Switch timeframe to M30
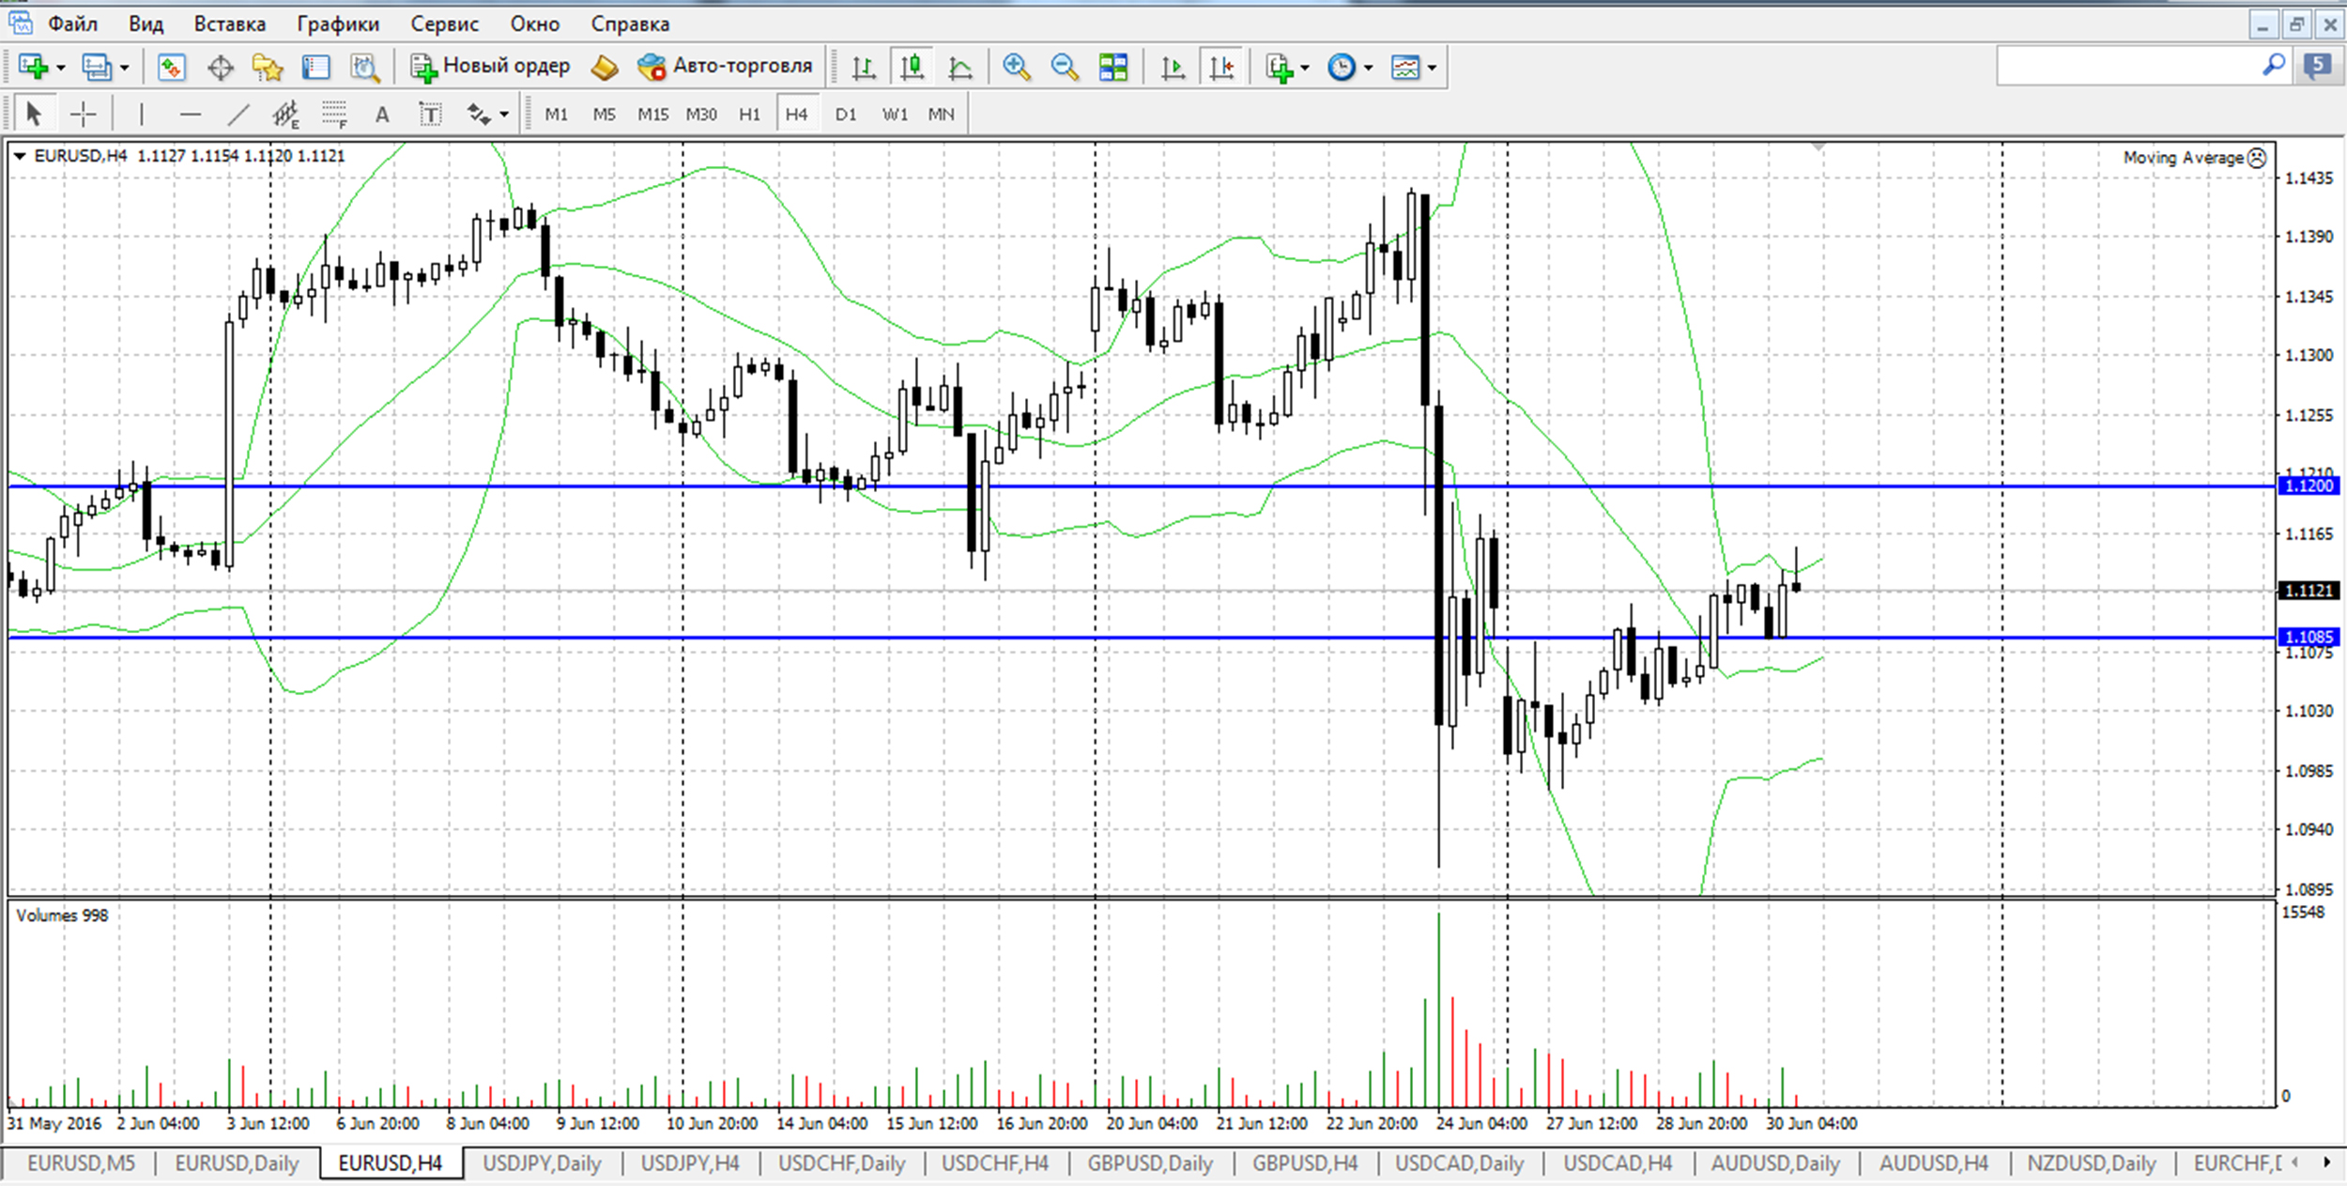The image size is (2347, 1186). (x=701, y=115)
